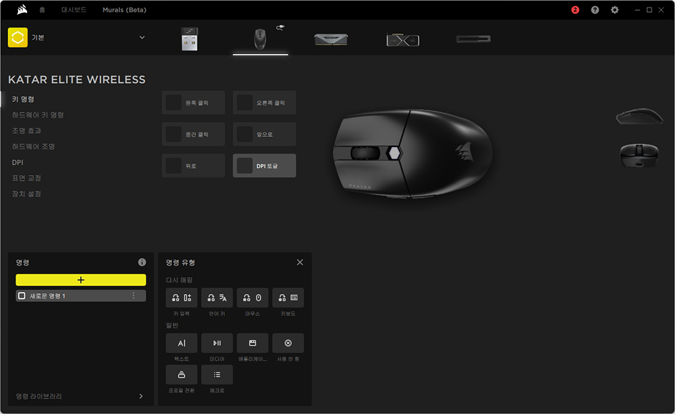Click the yellow 기본 profile icon
Screen dimensions: 675x414
pos(18,37)
